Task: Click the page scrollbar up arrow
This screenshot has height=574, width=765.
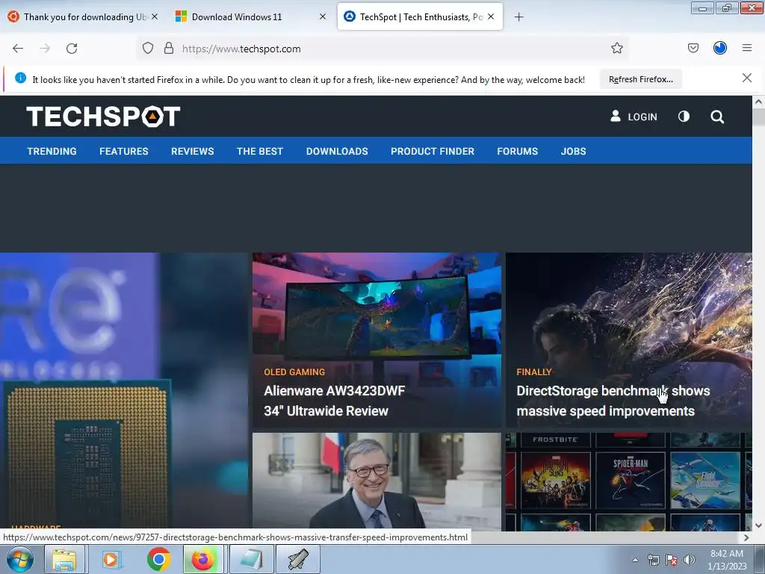Action: coord(758,102)
